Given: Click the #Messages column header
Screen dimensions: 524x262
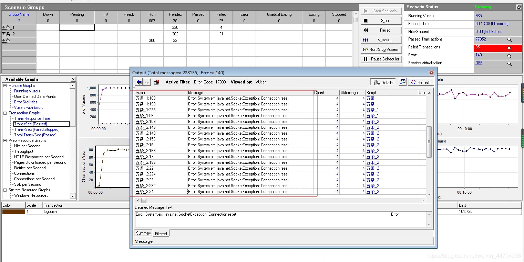Looking at the screenshot, I should (352, 93).
